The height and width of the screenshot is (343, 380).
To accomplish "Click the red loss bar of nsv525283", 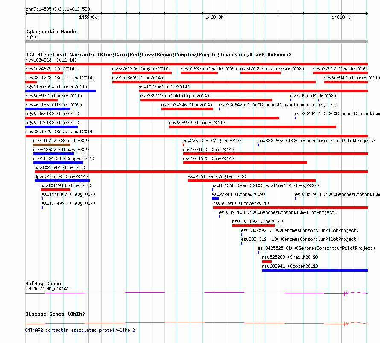I will [266, 261].
